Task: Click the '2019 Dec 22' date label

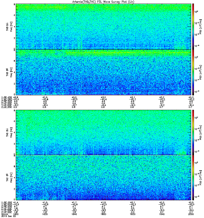Action: (8, 216)
